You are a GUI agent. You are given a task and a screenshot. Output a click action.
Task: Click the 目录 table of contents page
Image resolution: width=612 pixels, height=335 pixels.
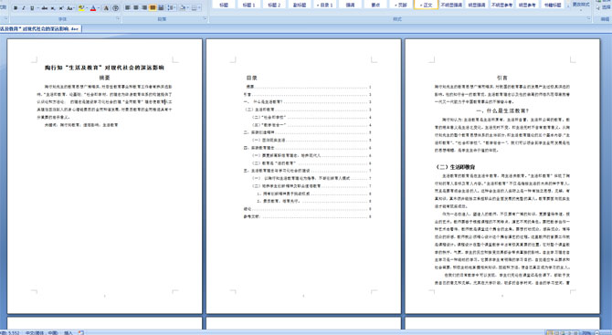303,175
